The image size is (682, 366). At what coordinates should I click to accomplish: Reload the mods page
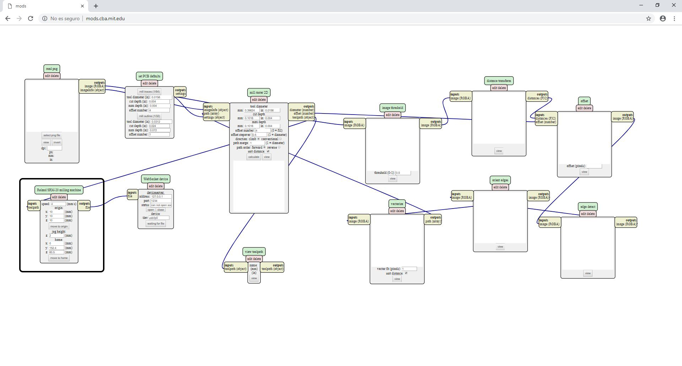pyautogui.click(x=31, y=18)
